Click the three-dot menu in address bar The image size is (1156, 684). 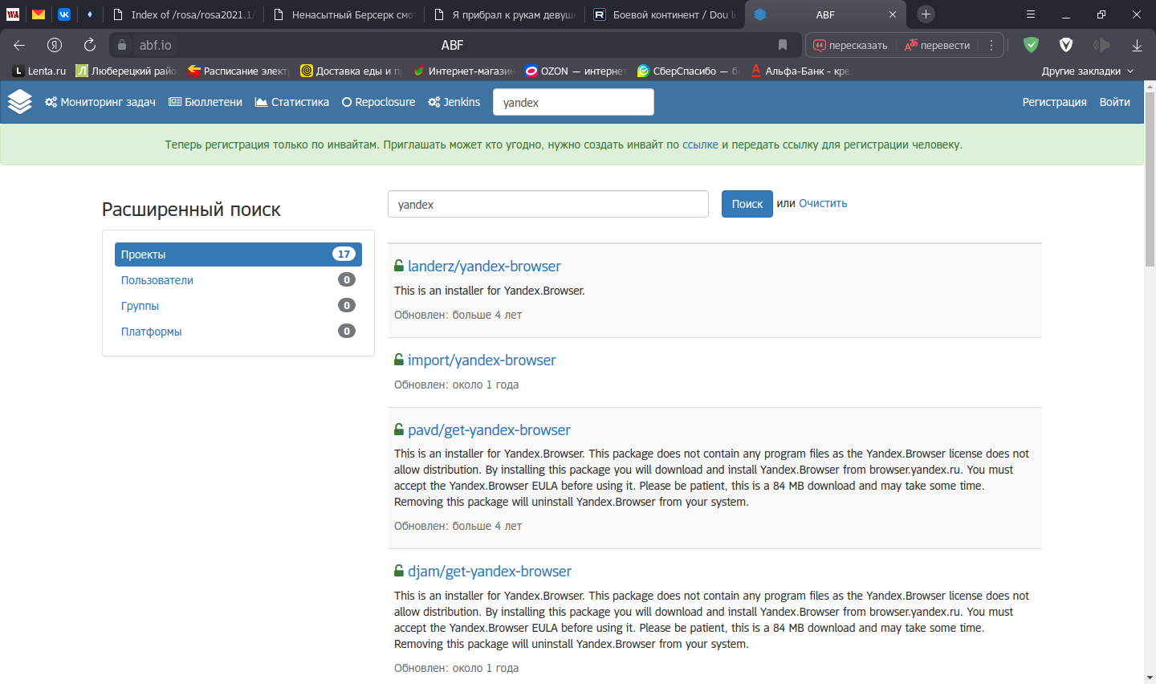click(x=992, y=45)
